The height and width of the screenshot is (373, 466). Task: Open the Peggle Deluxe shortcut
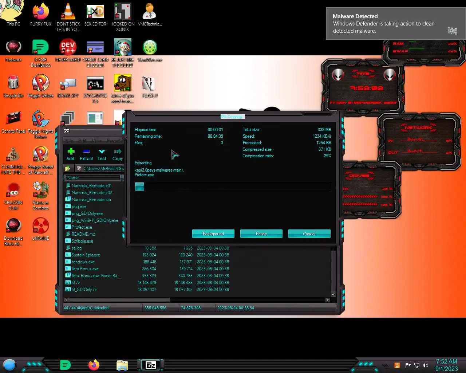(x=41, y=86)
